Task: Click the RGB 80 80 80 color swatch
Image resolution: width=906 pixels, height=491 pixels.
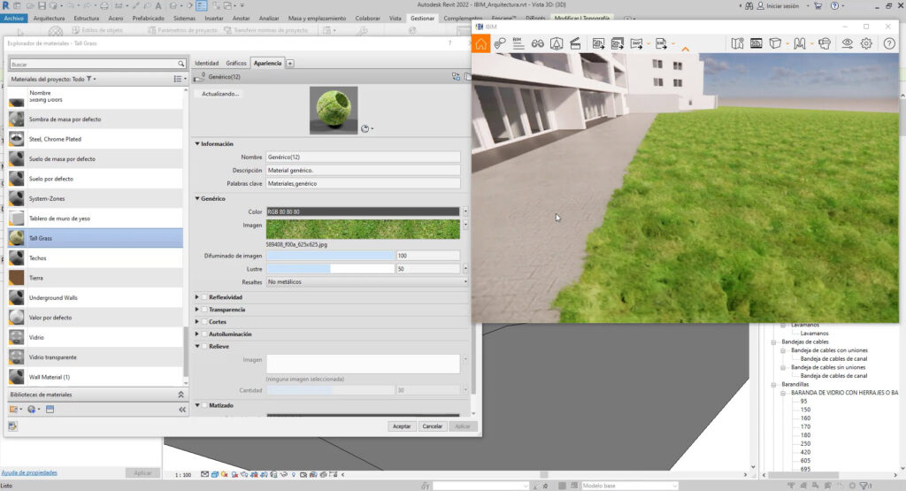Action: coord(363,212)
